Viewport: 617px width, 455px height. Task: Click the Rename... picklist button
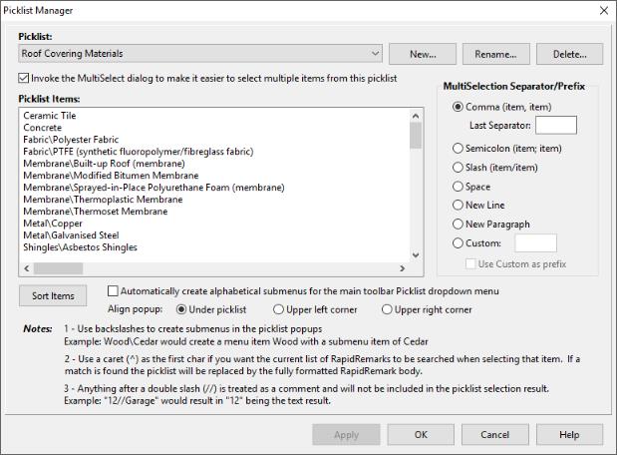pos(495,53)
